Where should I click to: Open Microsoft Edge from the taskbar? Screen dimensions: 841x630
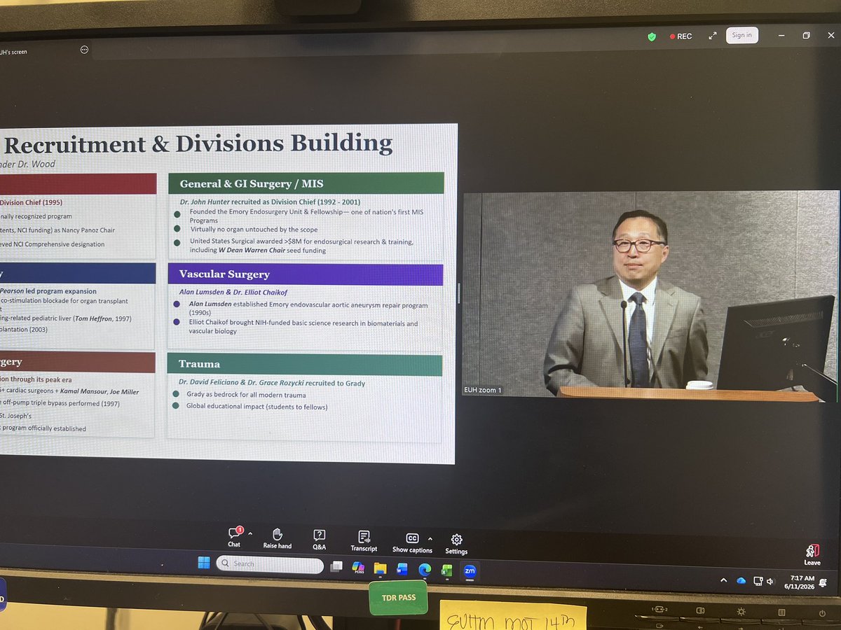tap(425, 570)
